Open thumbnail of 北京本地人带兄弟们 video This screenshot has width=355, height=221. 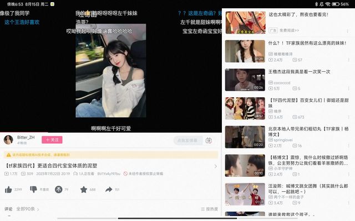[245, 137]
